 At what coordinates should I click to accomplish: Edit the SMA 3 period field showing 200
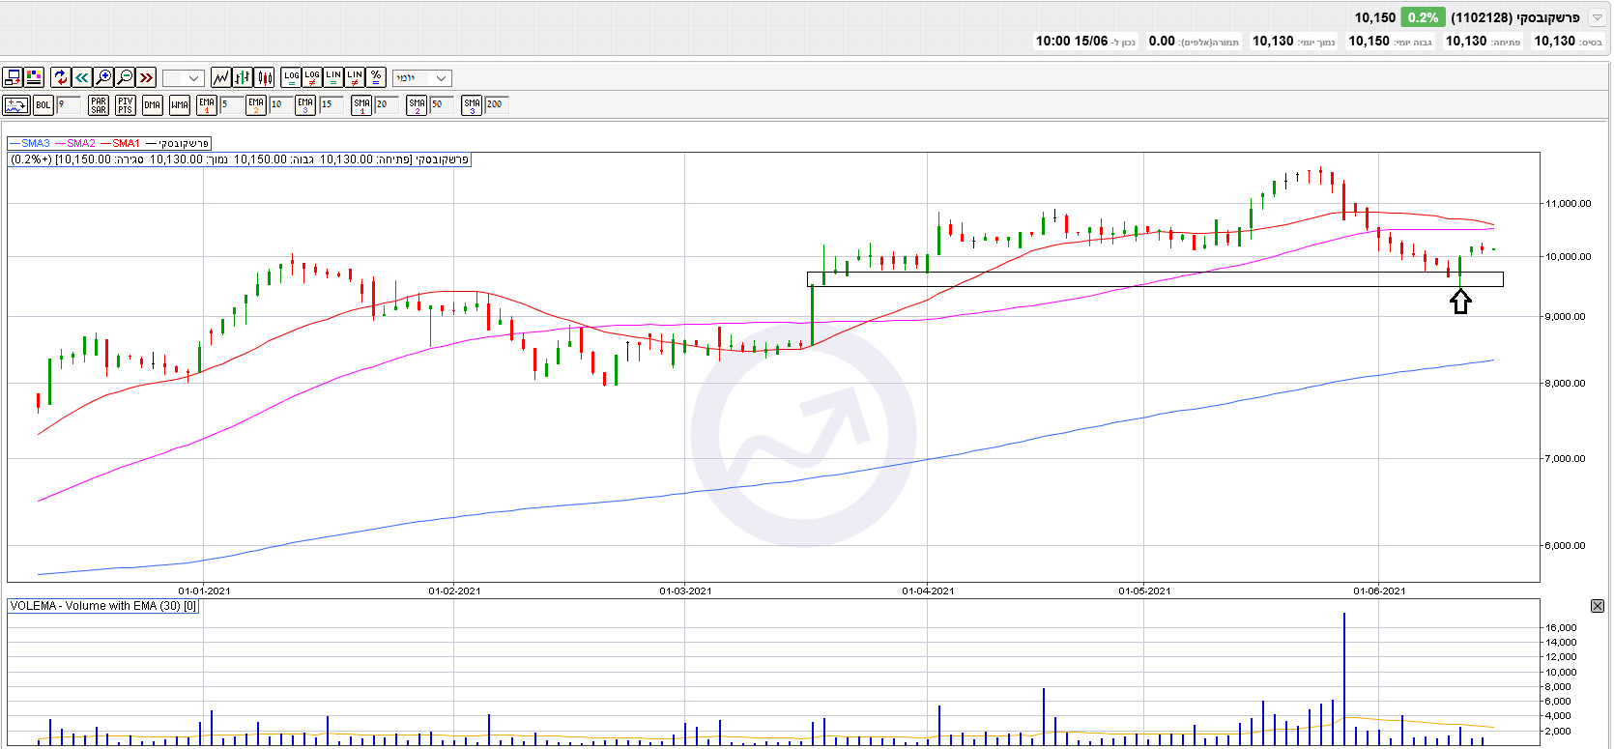[496, 104]
